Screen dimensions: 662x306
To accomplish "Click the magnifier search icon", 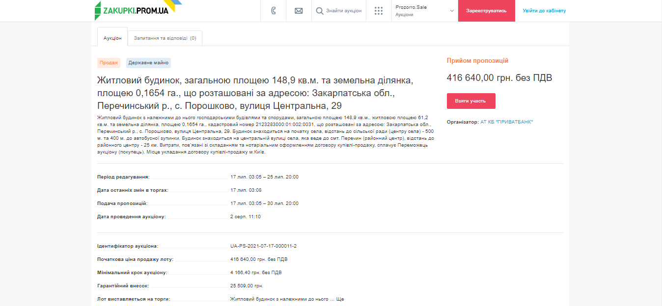I will pyautogui.click(x=320, y=11).
